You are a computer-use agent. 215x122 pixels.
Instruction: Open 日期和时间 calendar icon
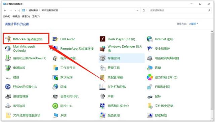pyautogui.click(x=149, y=87)
